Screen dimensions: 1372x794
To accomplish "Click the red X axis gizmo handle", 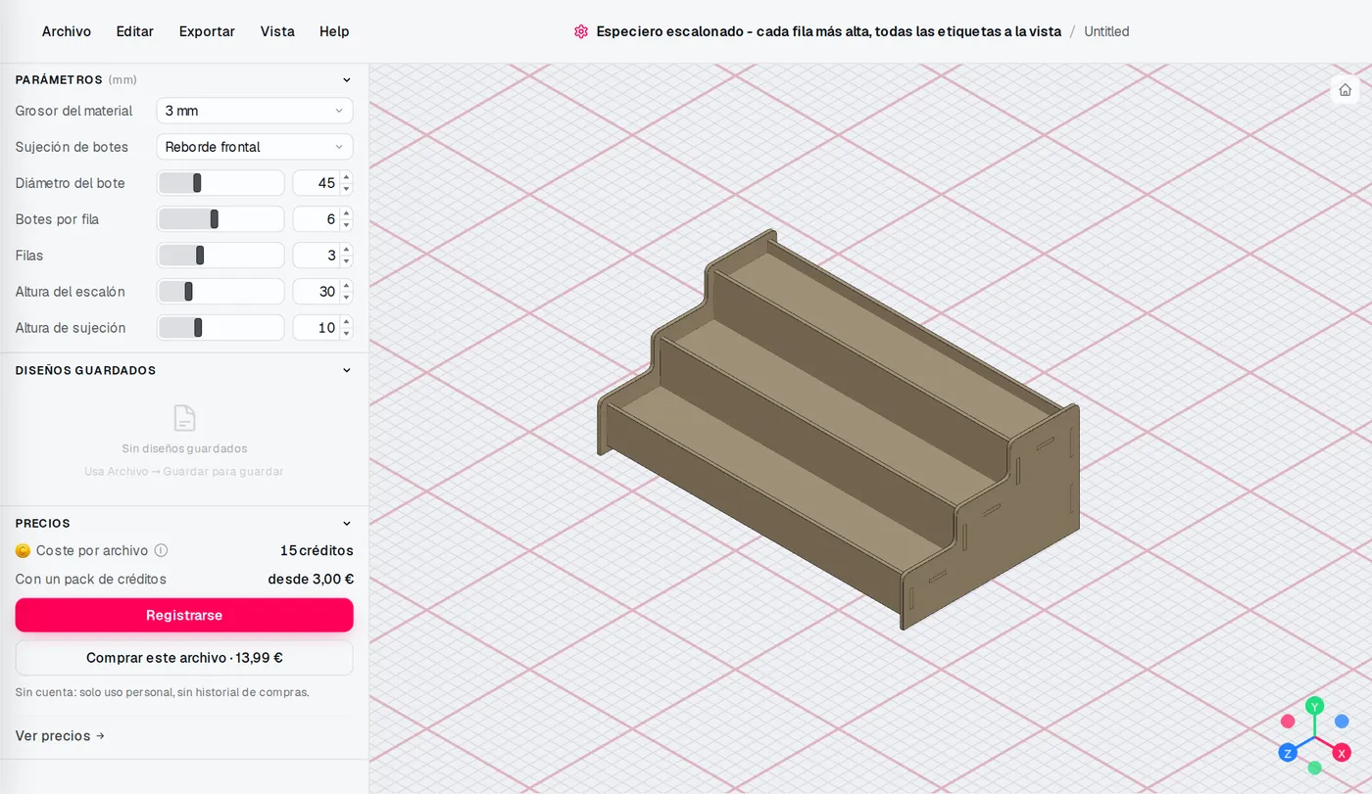I will [1342, 753].
